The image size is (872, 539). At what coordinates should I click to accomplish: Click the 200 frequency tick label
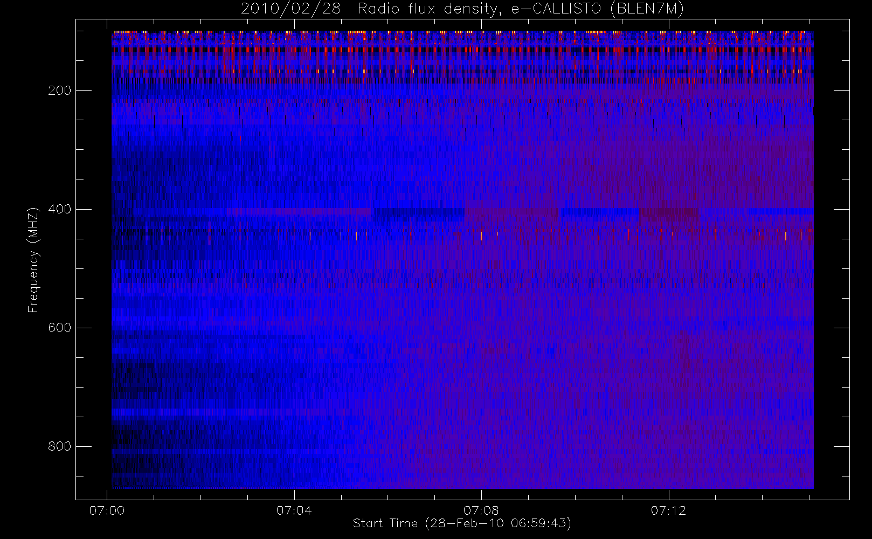(x=59, y=91)
